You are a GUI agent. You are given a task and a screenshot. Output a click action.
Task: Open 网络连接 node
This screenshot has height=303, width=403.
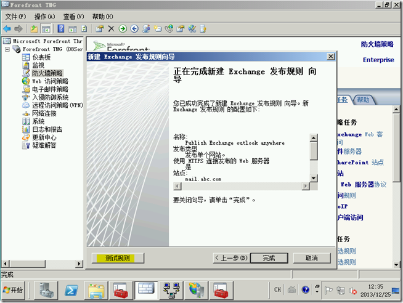pos(44,113)
